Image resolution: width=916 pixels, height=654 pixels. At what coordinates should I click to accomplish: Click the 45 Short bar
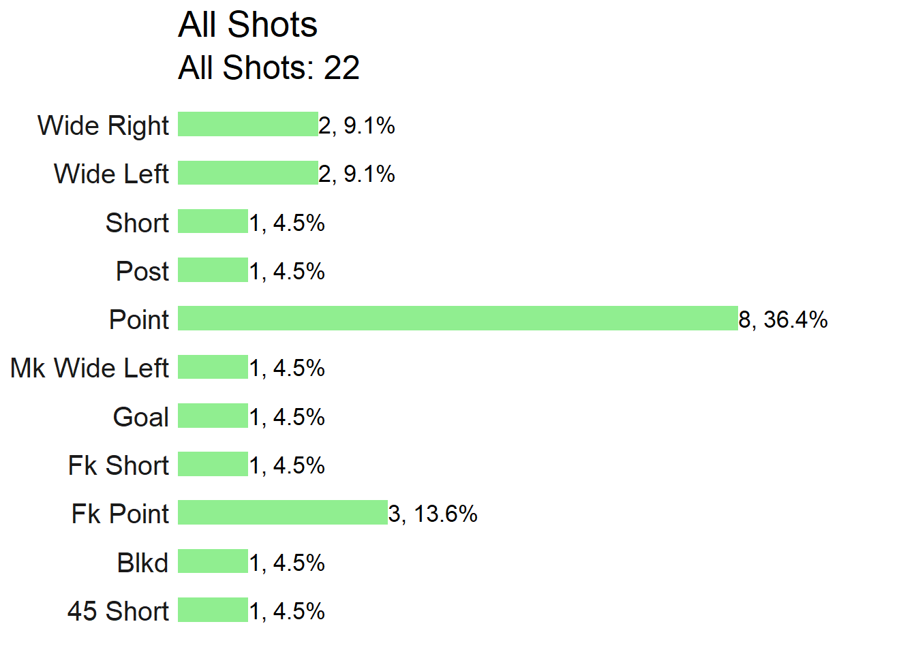(x=213, y=610)
